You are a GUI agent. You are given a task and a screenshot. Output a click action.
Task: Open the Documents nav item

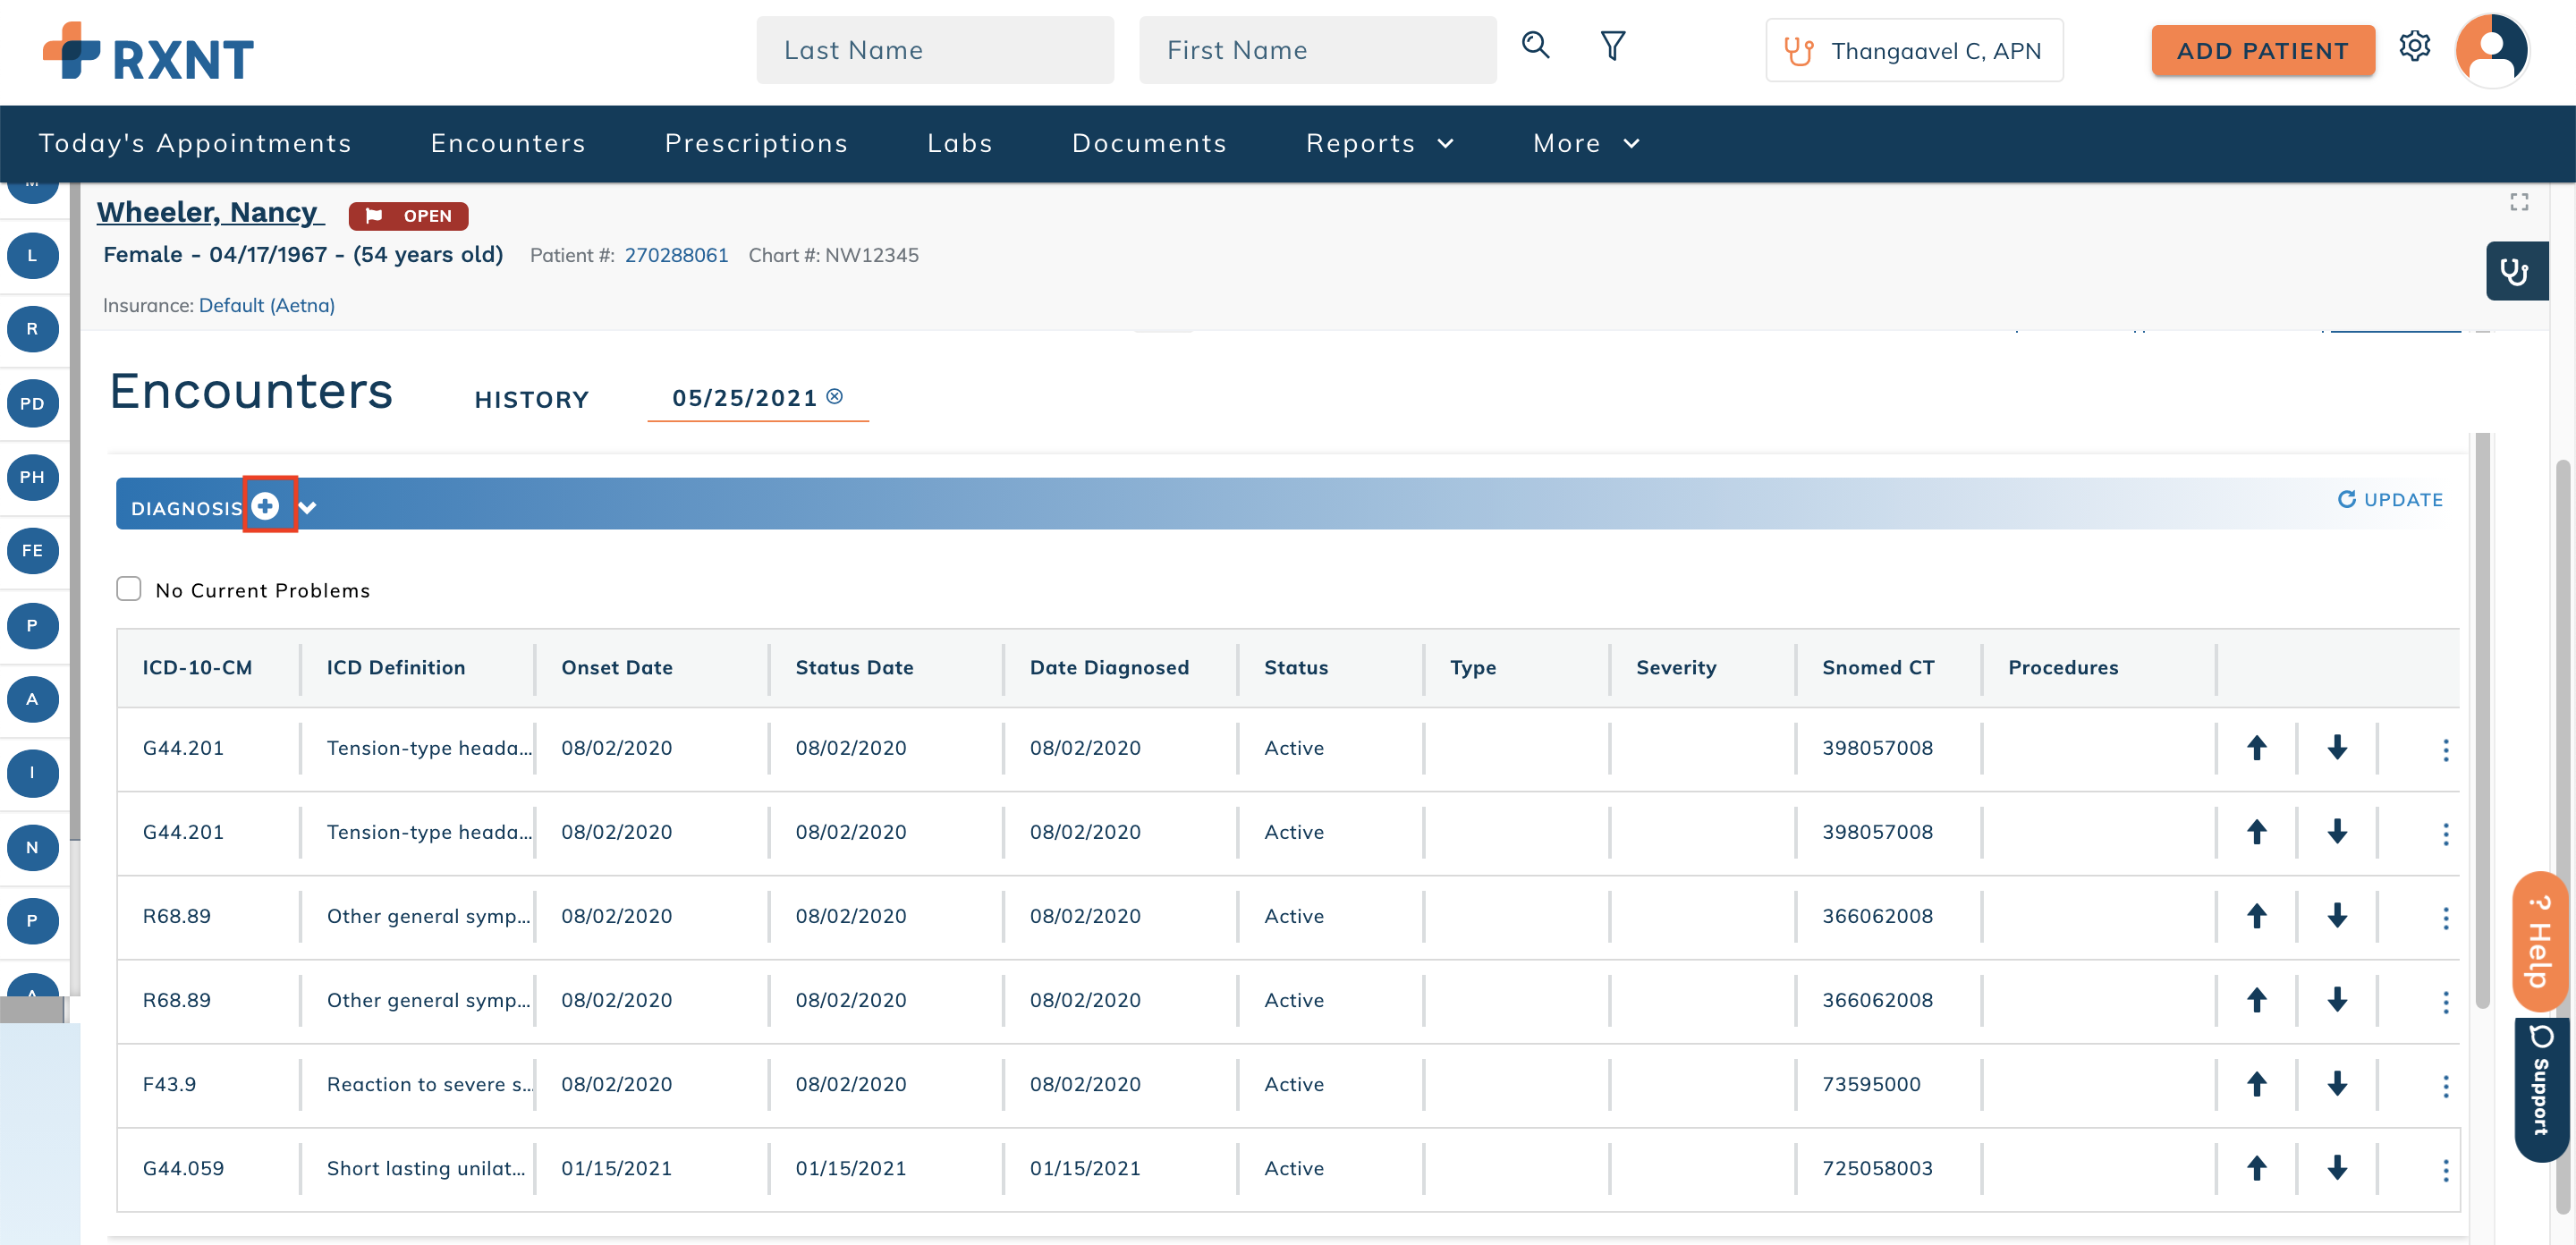(x=1149, y=143)
